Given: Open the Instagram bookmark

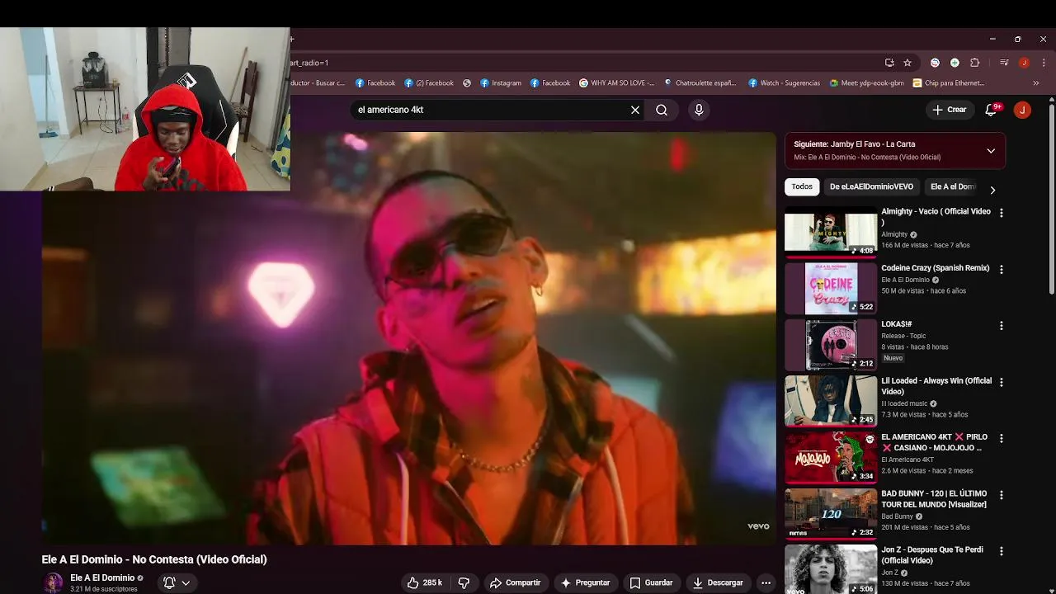Looking at the screenshot, I should pos(500,82).
